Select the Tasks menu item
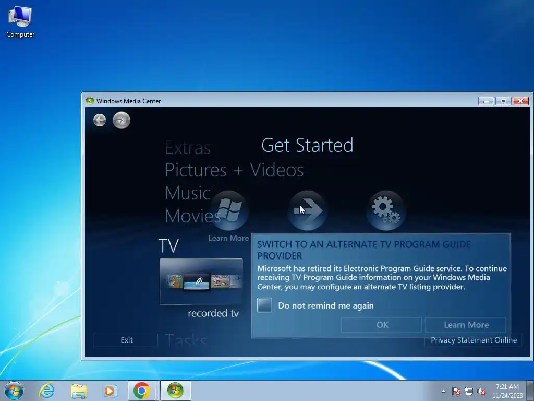 (x=186, y=340)
